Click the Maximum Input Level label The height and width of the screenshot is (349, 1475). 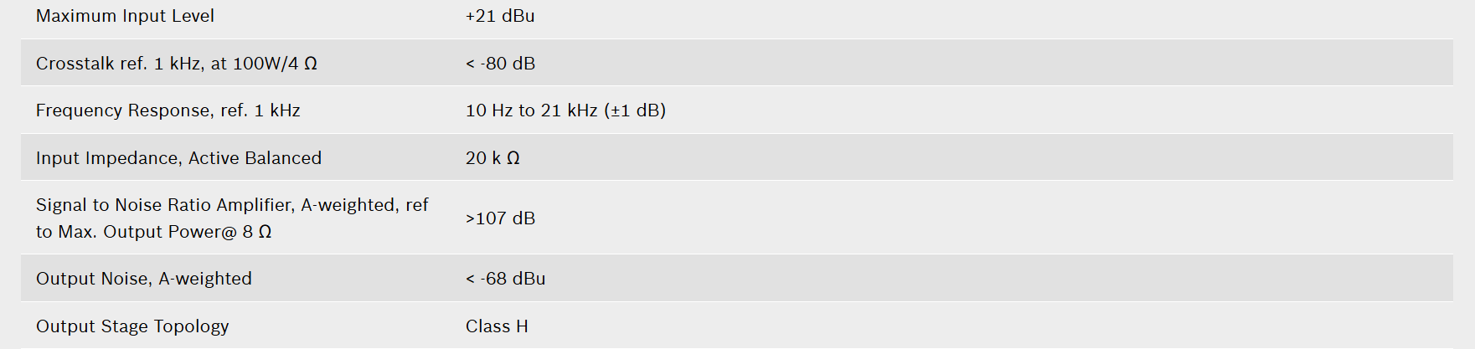tap(125, 16)
